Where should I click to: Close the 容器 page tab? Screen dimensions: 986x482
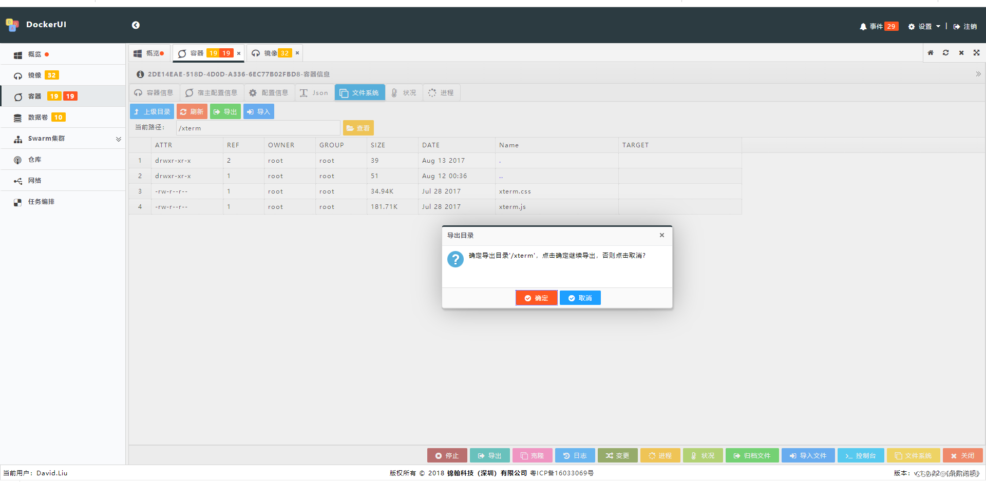(239, 53)
